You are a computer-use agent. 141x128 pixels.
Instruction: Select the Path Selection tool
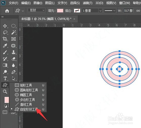pyautogui.click(x=13, y=78)
